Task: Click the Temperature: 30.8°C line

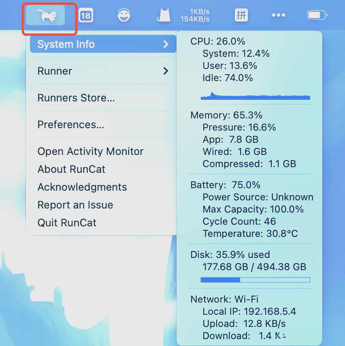Action: [250, 234]
